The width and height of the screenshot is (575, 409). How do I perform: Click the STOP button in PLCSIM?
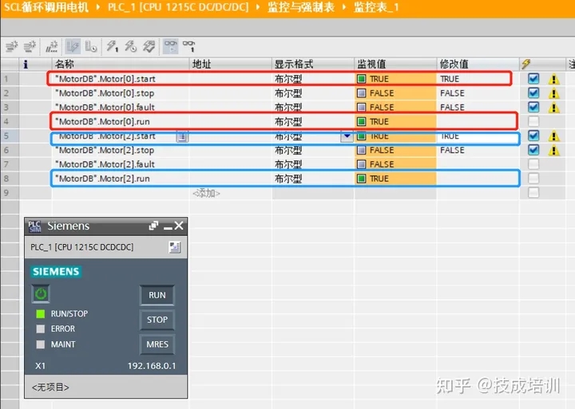point(157,320)
